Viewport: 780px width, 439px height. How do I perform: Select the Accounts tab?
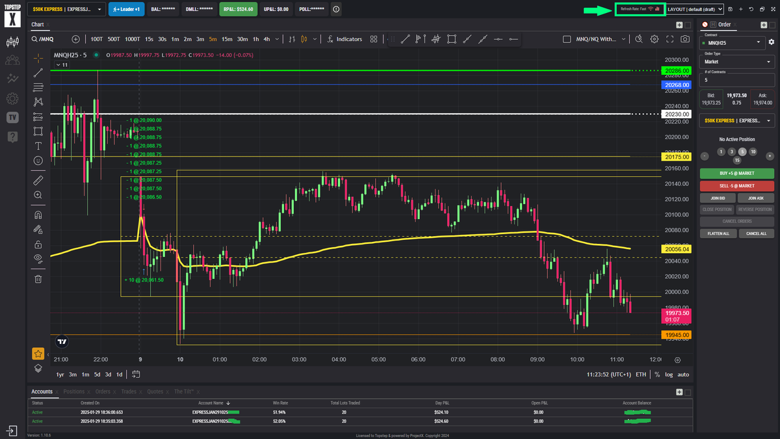pos(42,392)
